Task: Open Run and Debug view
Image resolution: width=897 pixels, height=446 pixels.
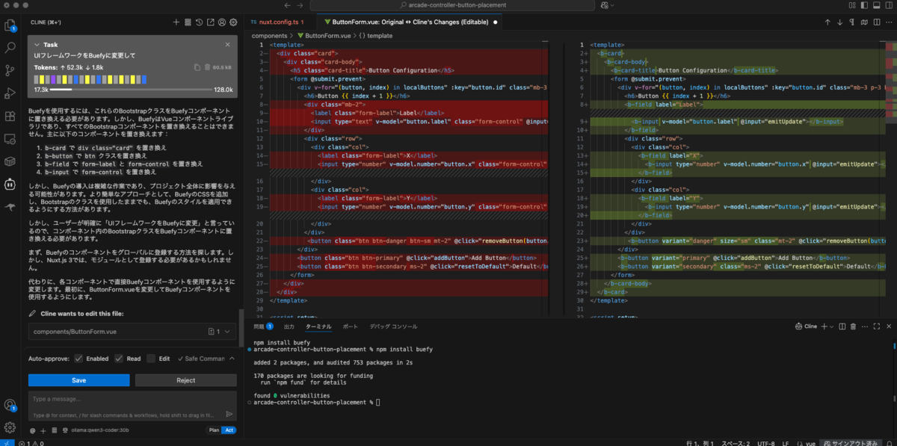Action: pos(10,93)
